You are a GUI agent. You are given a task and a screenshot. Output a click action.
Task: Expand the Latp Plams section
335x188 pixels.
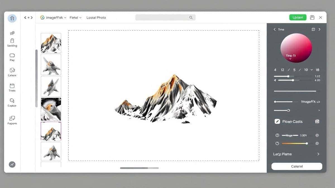296,154
